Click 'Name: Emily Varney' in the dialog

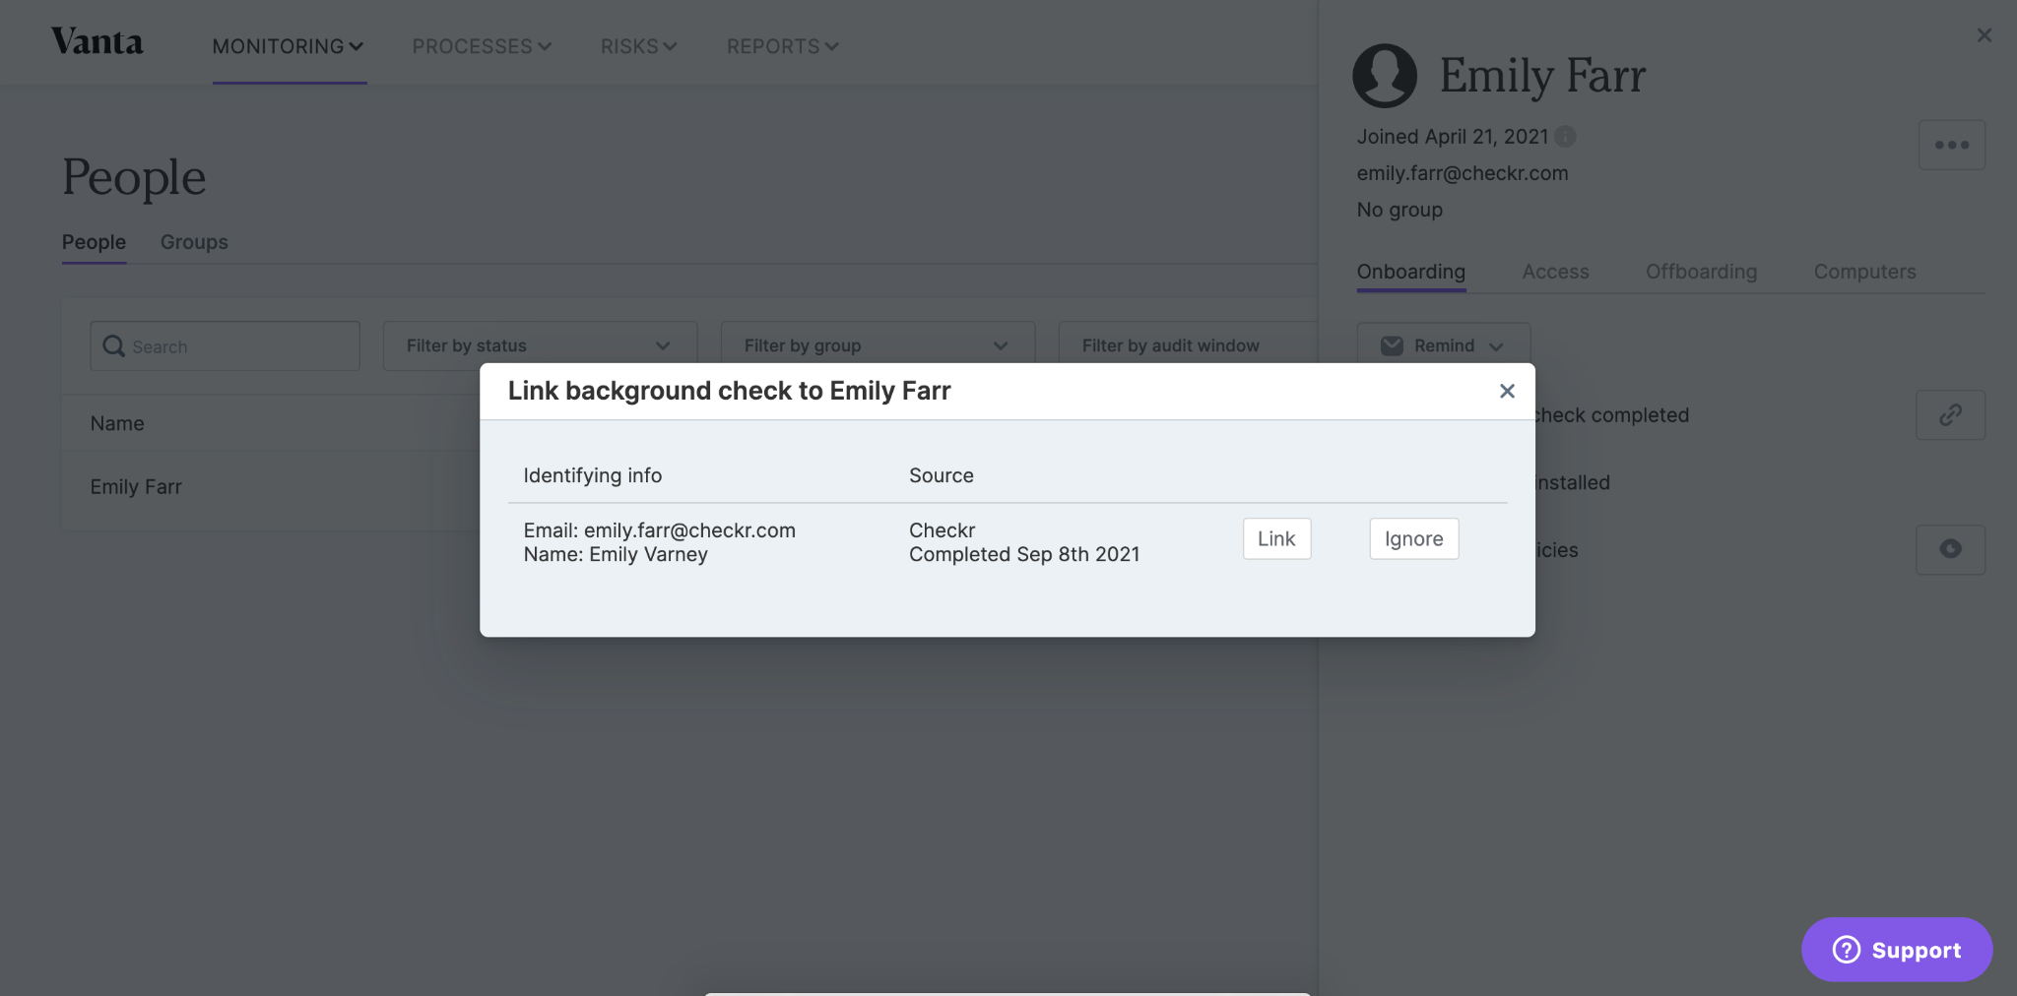(616, 554)
